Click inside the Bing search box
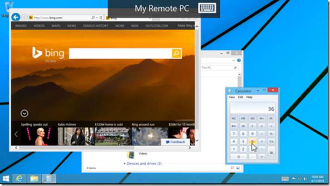Image resolution: width=330 pixels, height=186 pixels. tap(120, 53)
